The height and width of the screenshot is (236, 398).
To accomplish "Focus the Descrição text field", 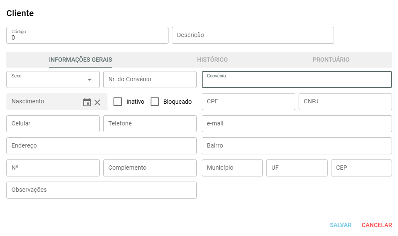I will tap(253, 35).
